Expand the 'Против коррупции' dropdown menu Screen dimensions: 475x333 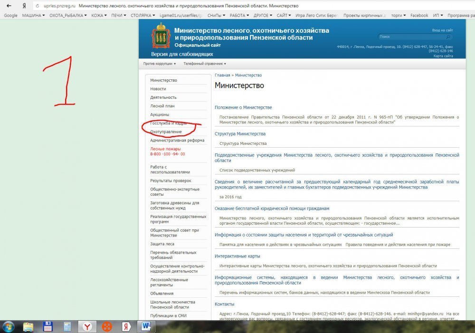point(160,64)
